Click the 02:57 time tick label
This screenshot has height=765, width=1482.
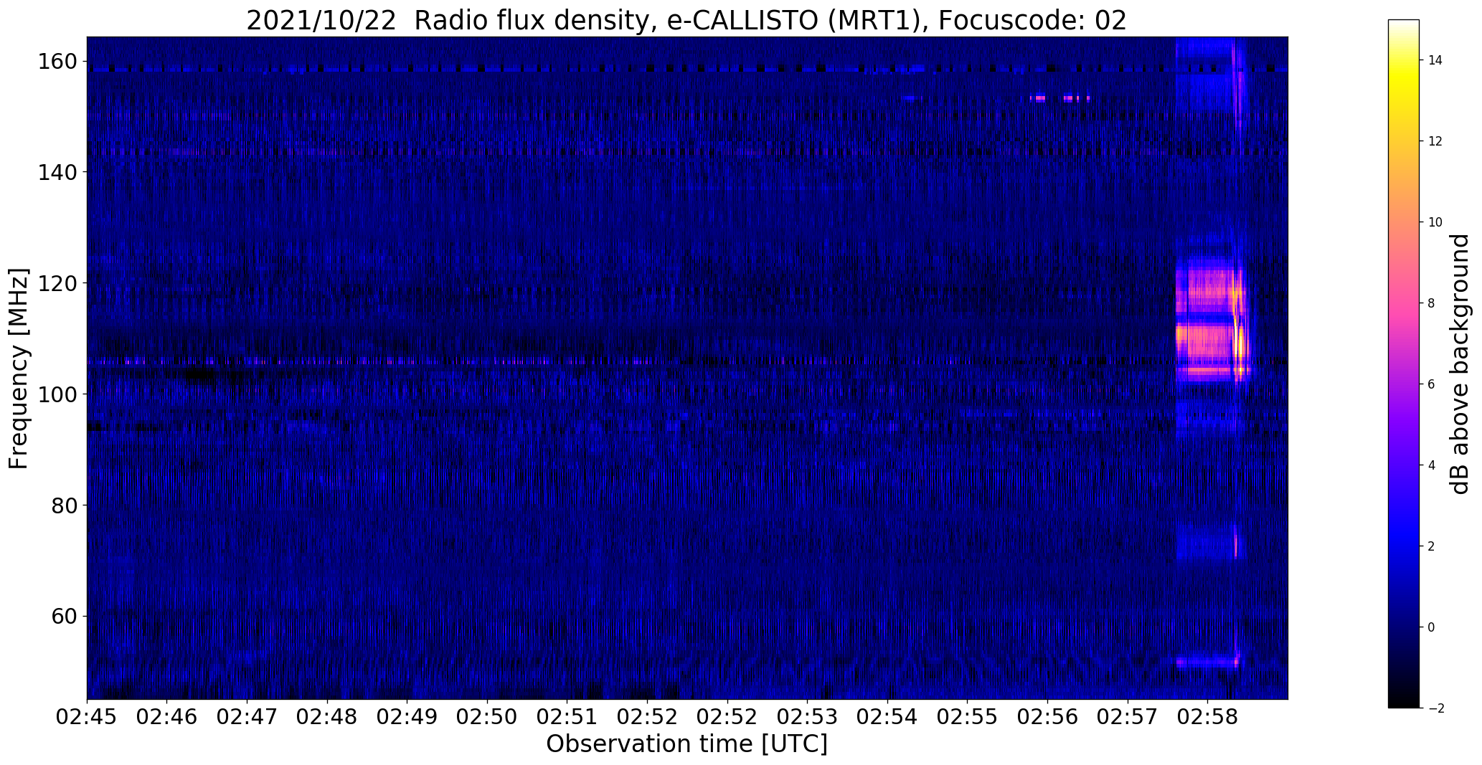tap(1128, 718)
